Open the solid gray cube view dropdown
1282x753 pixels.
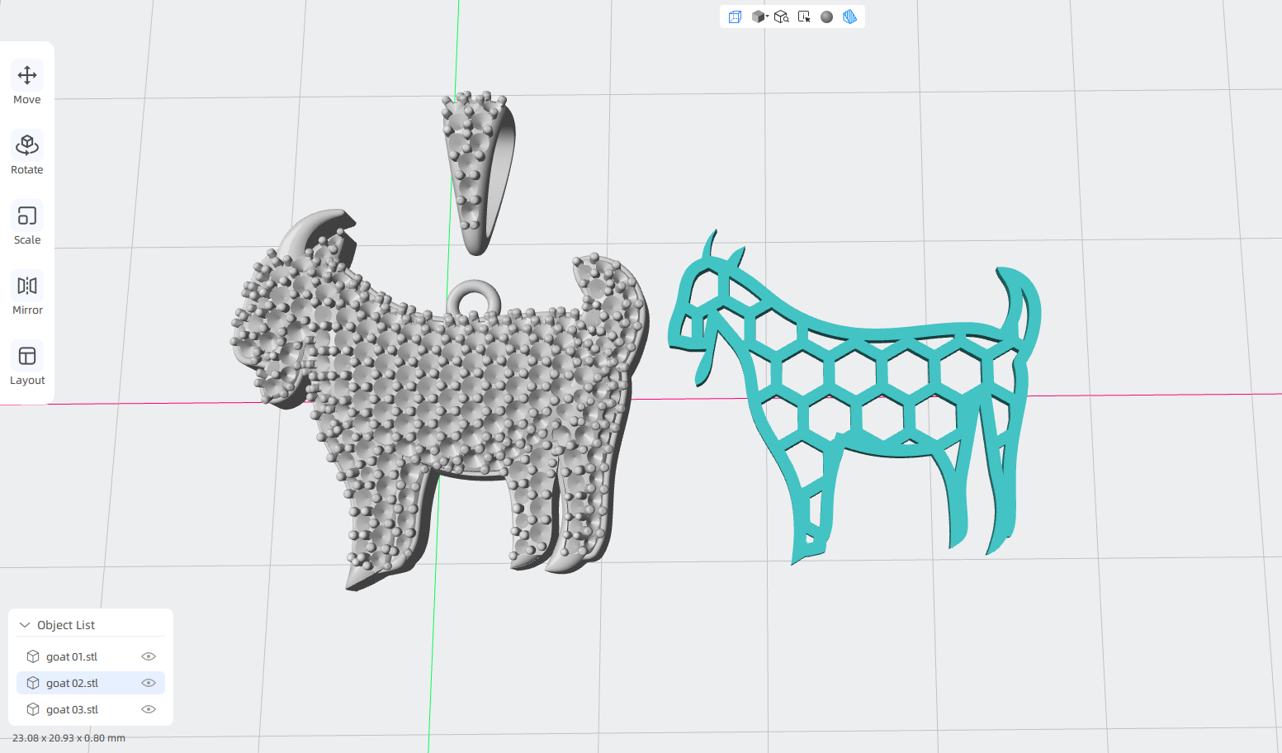point(759,17)
